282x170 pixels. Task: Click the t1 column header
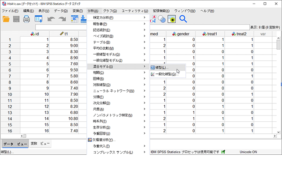tap(64, 34)
